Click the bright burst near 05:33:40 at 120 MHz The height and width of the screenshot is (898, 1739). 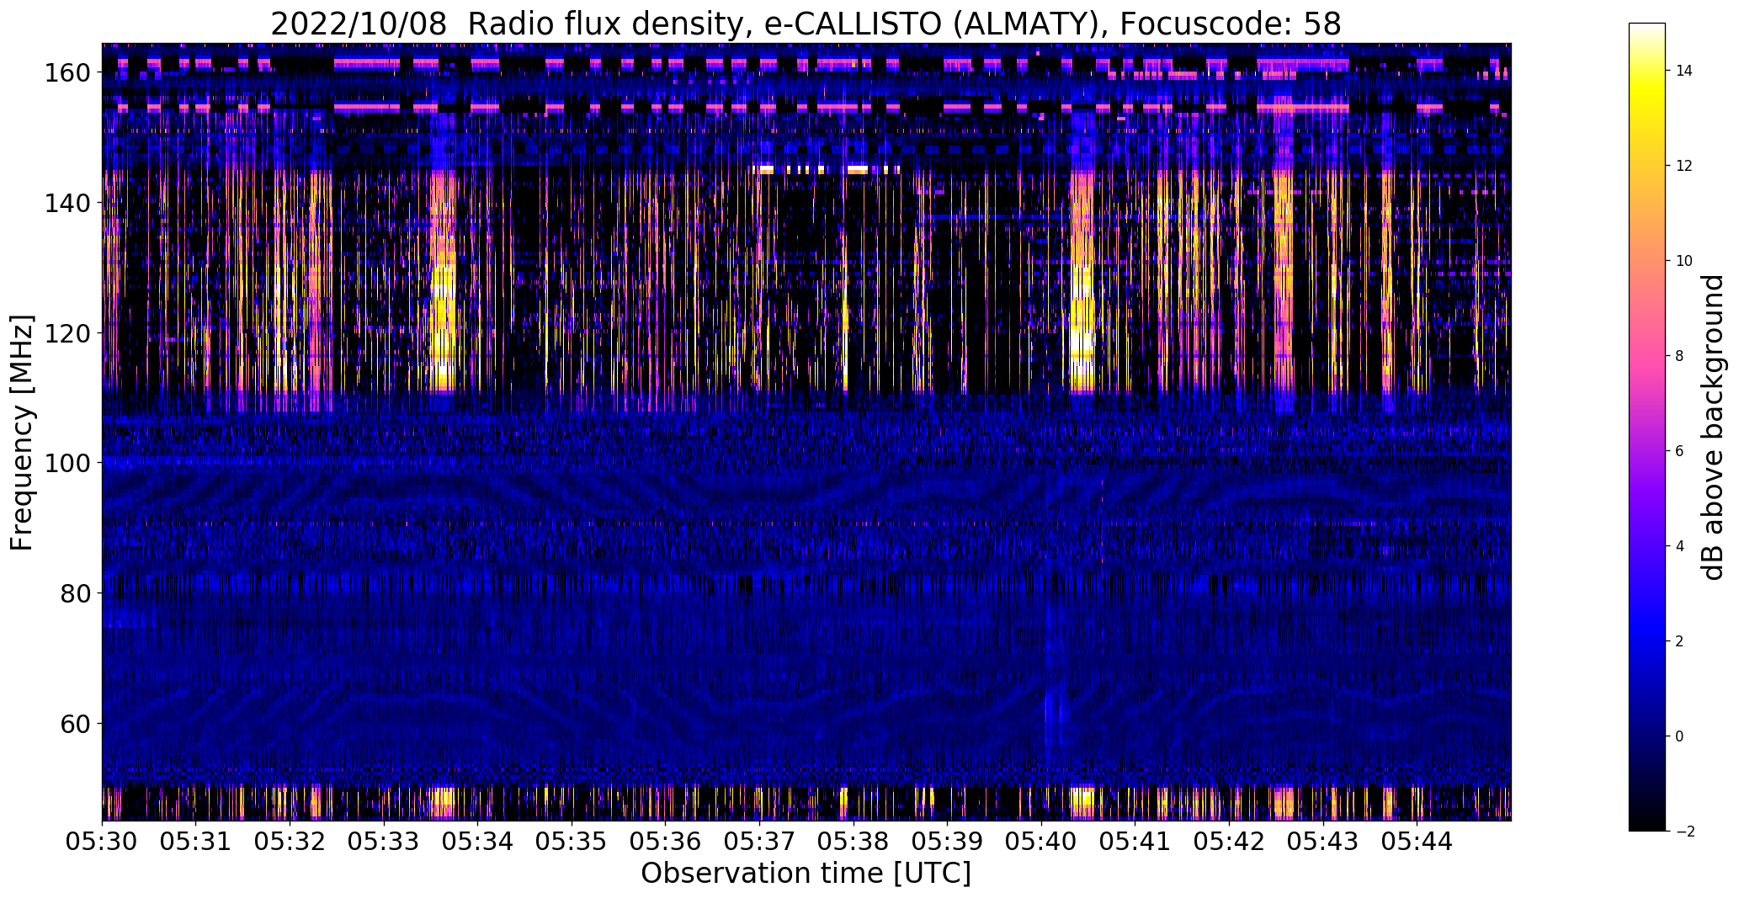443,332
